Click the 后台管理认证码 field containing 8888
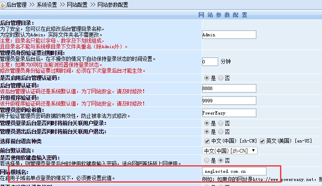 click(x=229, y=88)
